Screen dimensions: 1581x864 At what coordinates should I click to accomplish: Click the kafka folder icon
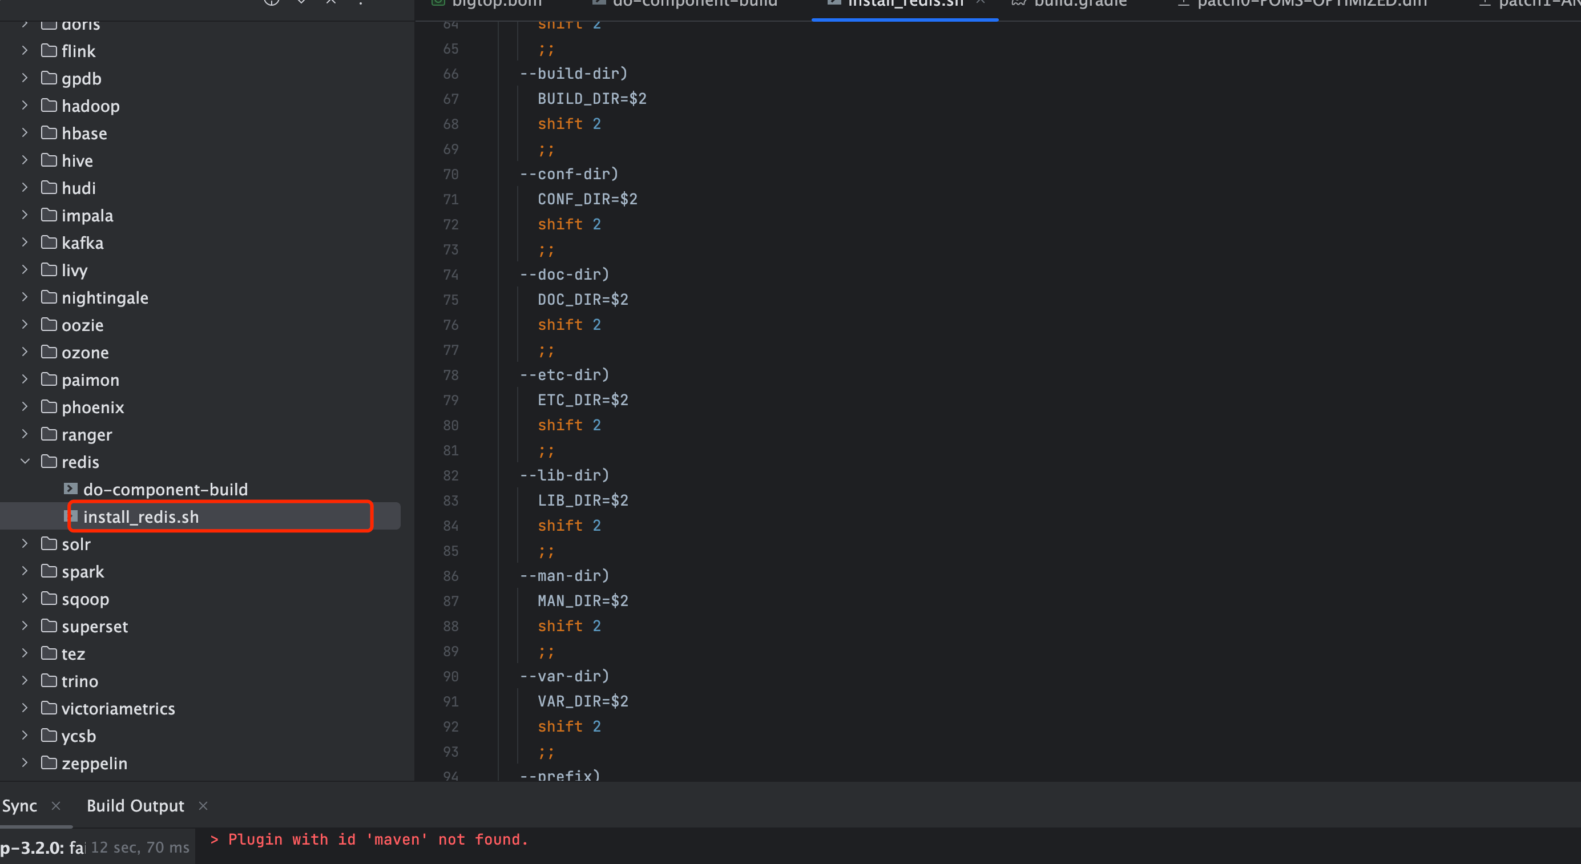point(49,243)
